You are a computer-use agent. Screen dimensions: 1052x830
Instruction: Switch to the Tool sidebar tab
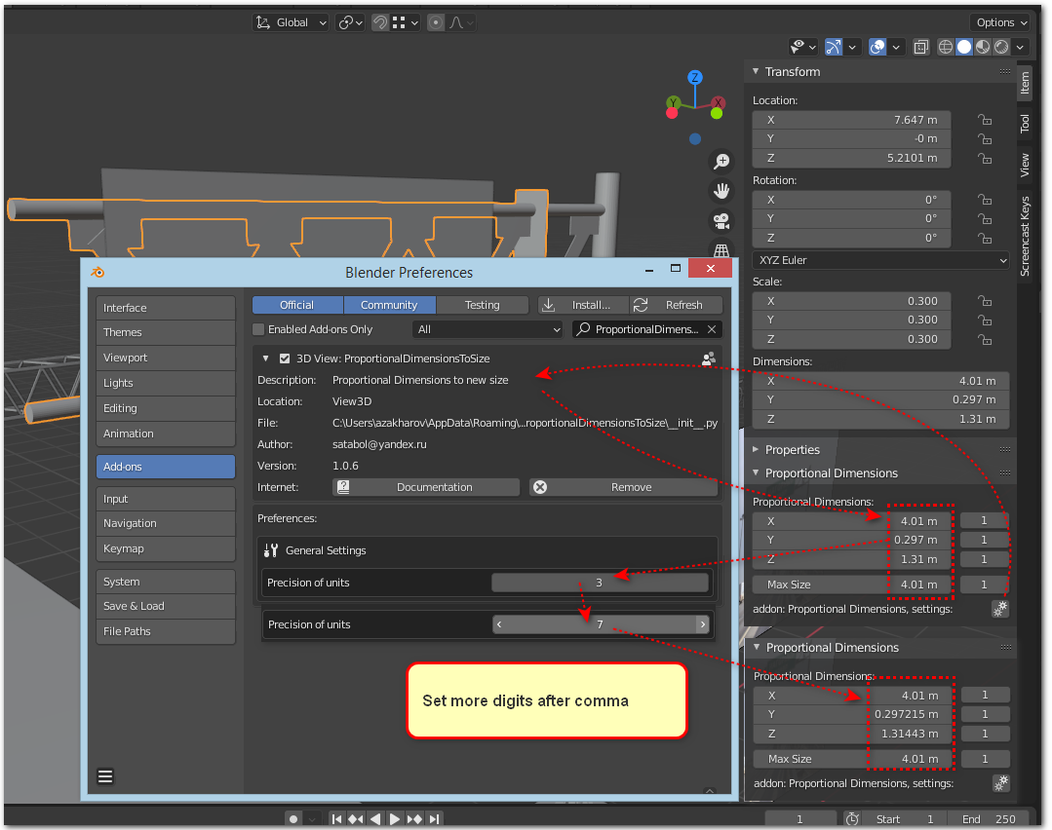(1025, 124)
